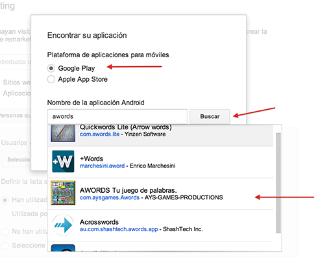Choose the 'Seleccione' radio option at bottom
331x261 pixels.
coord(5,245)
